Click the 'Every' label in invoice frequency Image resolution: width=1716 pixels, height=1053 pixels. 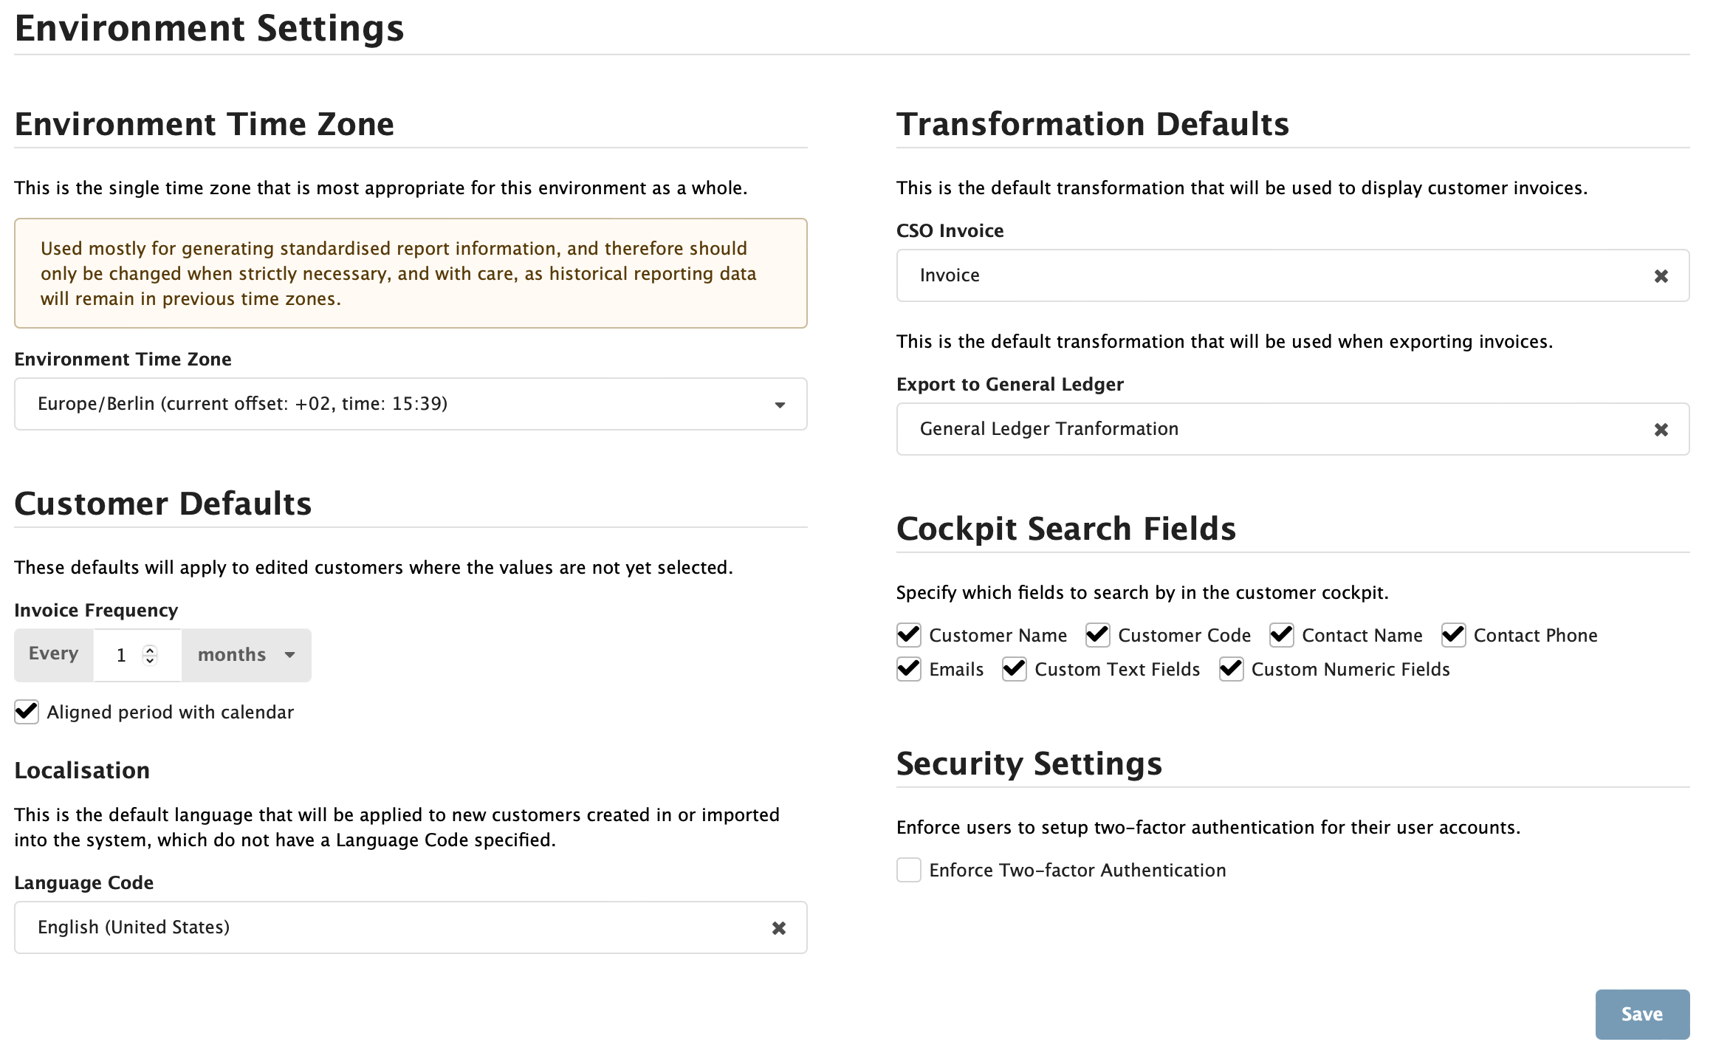(x=53, y=654)
